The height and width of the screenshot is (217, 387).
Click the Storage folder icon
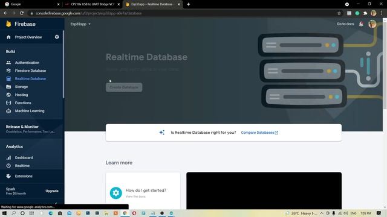pyautogui.click(x=8, y=87)
